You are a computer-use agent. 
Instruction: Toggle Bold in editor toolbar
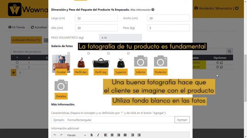click(x=91, y=135)
